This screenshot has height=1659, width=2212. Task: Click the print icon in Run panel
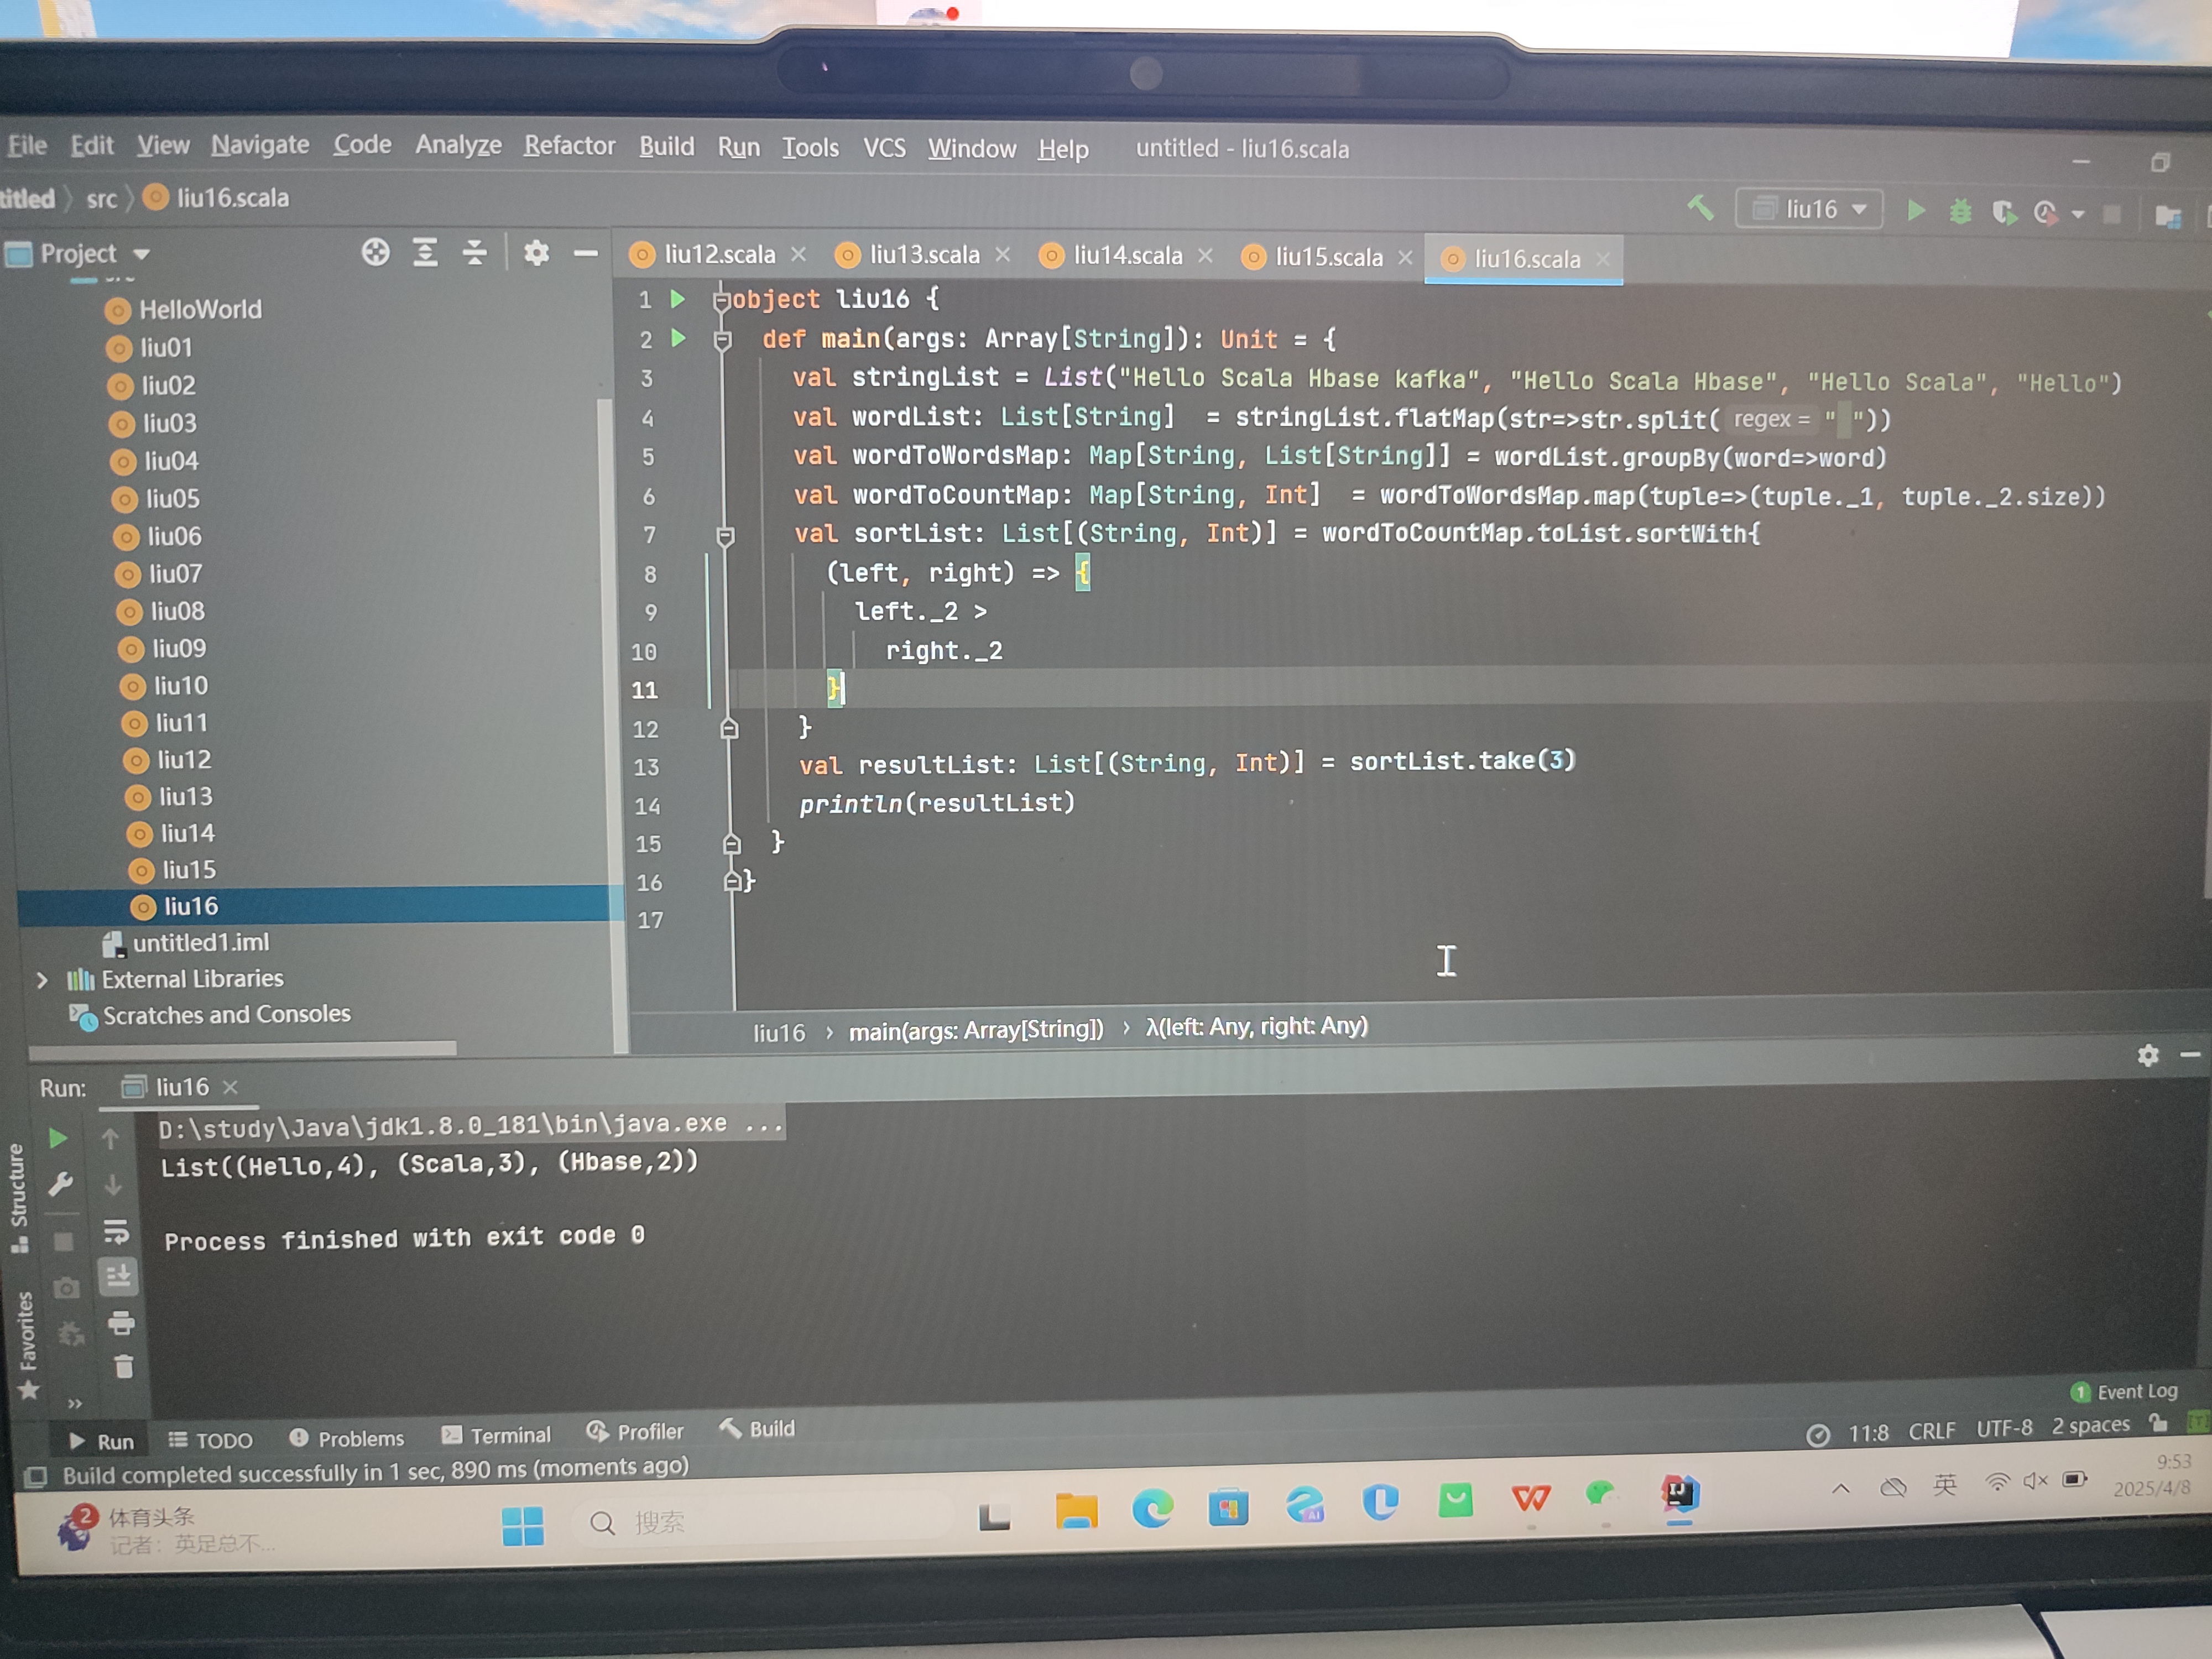click(121, 1323)
